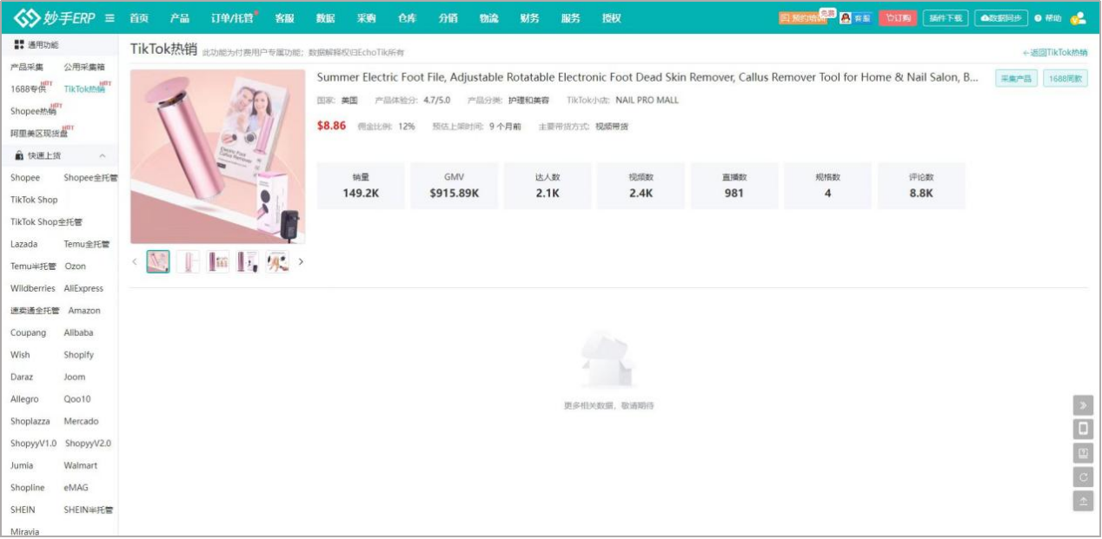
Task: Select the second product thumbnail image
Action: click(x=188, y=261)
